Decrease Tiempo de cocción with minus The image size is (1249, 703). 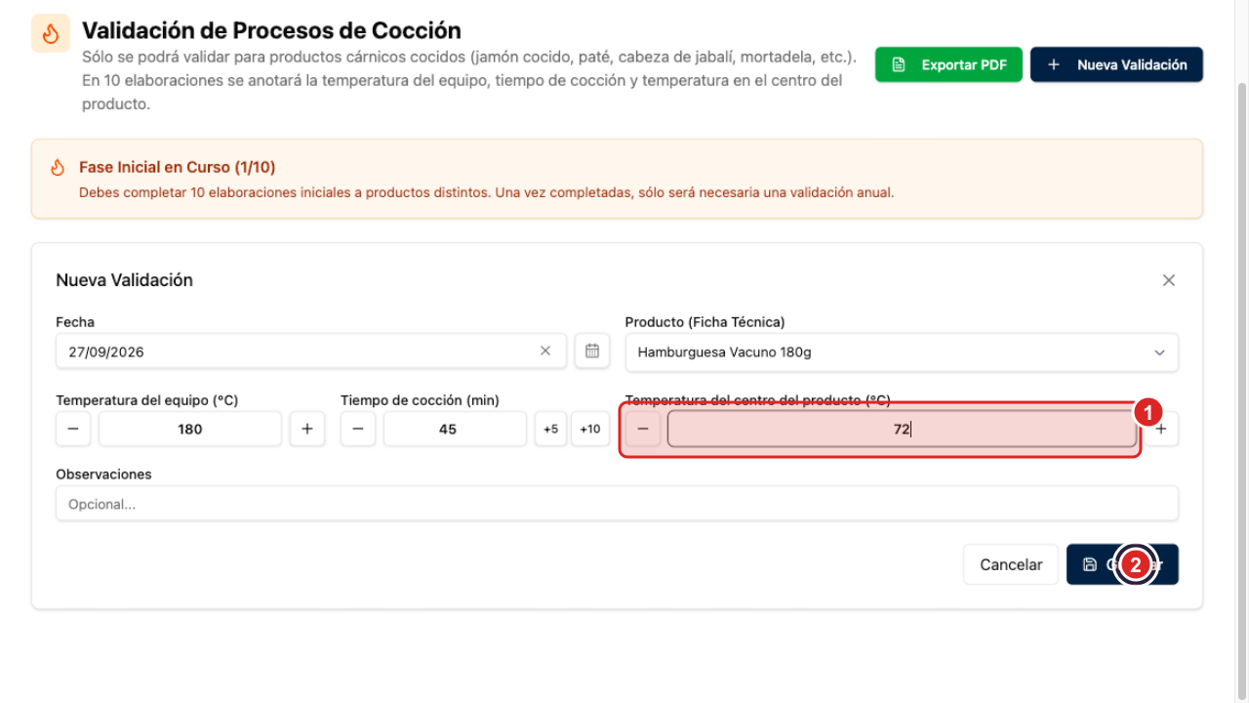358,429
